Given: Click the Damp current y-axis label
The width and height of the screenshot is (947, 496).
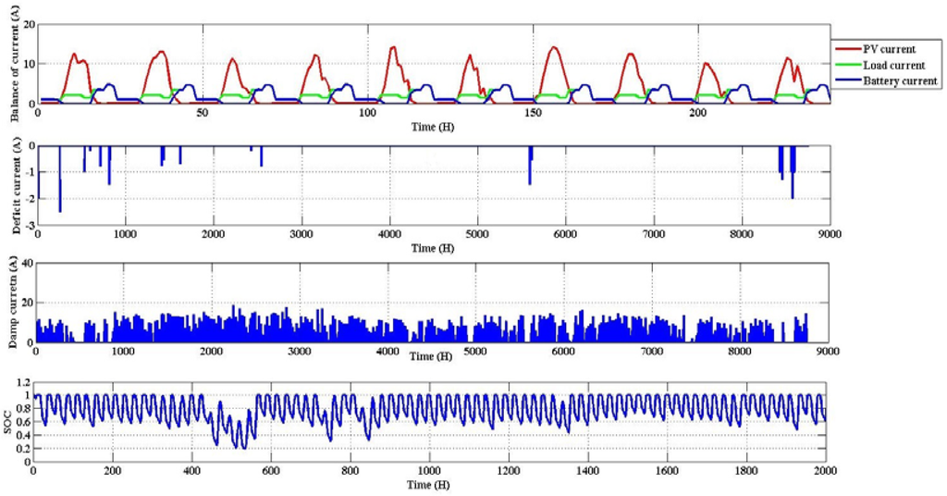Looking at the screenshot, I should (13, 303).
